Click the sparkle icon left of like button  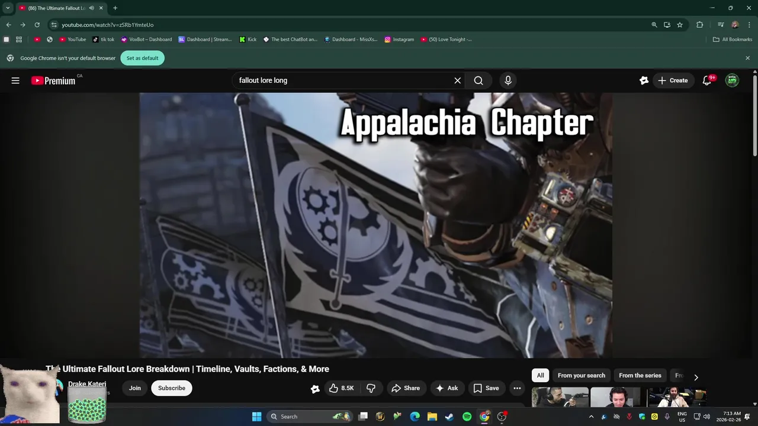(x=315, y=389)
